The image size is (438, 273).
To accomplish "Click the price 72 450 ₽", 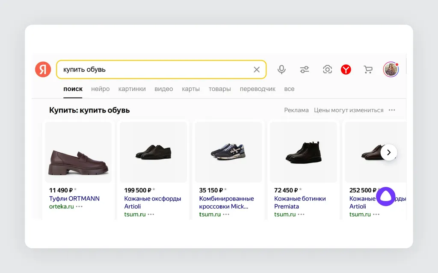I will 286,190.
